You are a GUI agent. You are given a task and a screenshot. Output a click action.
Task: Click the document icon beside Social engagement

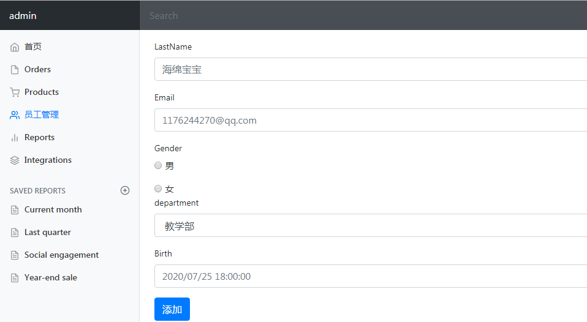(15, 255)
